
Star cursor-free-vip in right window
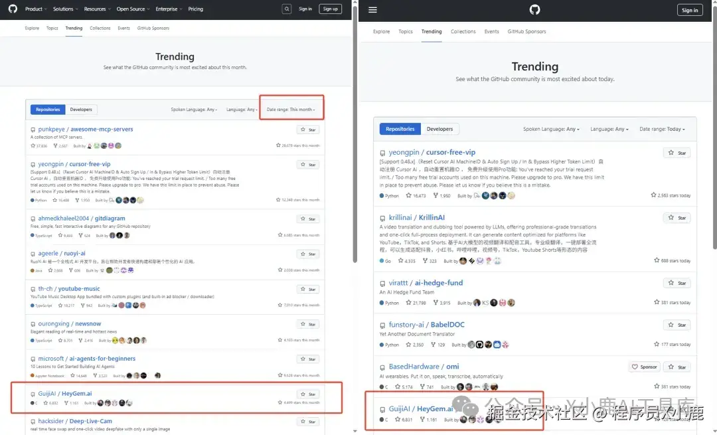[x=677, y=153]
